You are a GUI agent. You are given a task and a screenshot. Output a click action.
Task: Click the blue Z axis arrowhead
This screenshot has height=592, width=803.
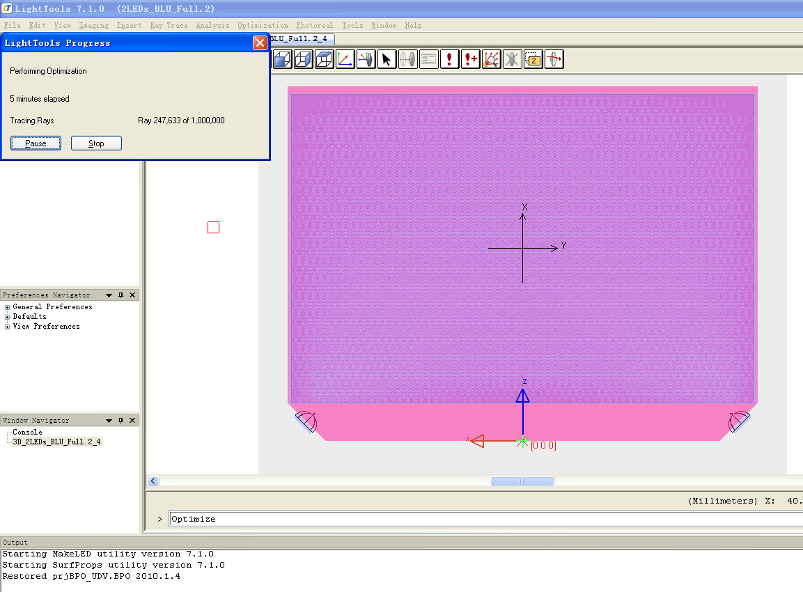(x=522, y=396)
